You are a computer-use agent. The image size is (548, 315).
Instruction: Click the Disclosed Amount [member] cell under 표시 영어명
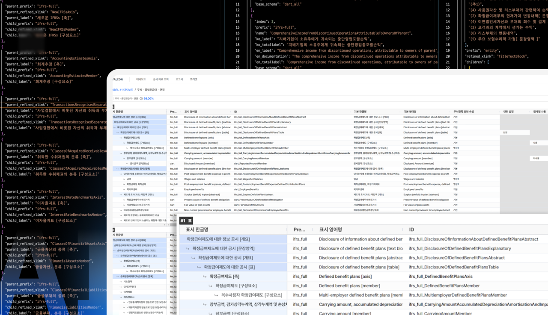pyautogui.click(x=200, y=163)
